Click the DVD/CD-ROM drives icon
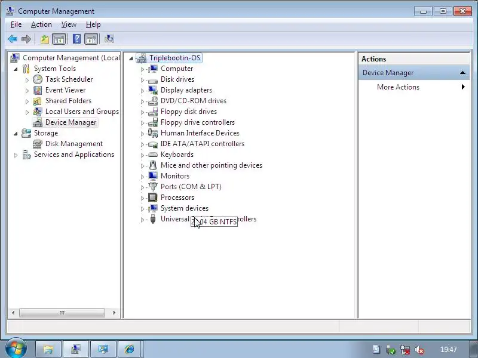 click(x=153, y=101)
